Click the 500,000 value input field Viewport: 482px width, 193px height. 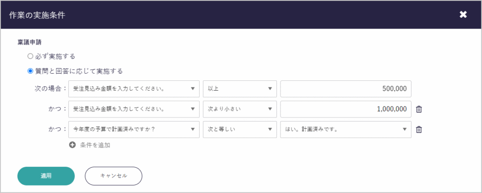pos(345,88)
